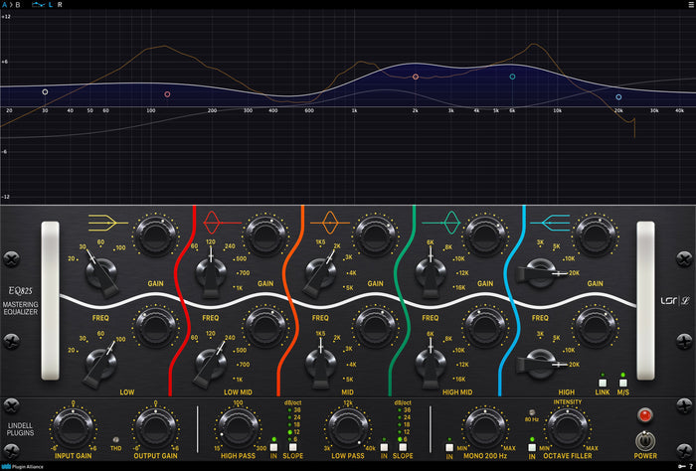Viewport: 696px width, 471px height.
Task: Click the key license icon
Action: (681, 467)
